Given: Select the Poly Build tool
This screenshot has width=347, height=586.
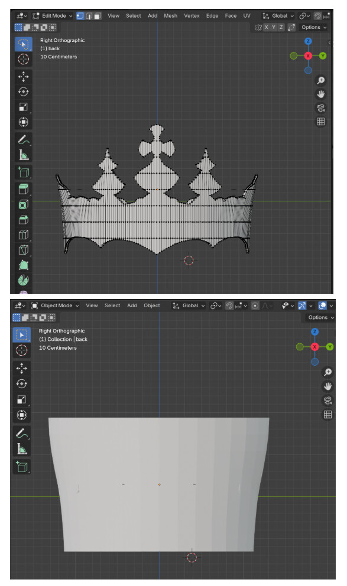Looking at the screenshot, I should click(23, 265).
